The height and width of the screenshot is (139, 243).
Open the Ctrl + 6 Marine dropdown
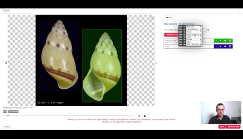[x=194, y=39]
